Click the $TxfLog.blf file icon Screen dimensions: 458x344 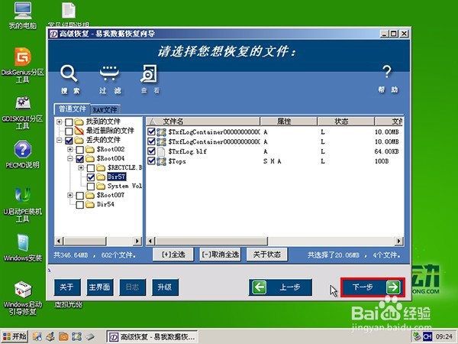[x=161, y=151]
